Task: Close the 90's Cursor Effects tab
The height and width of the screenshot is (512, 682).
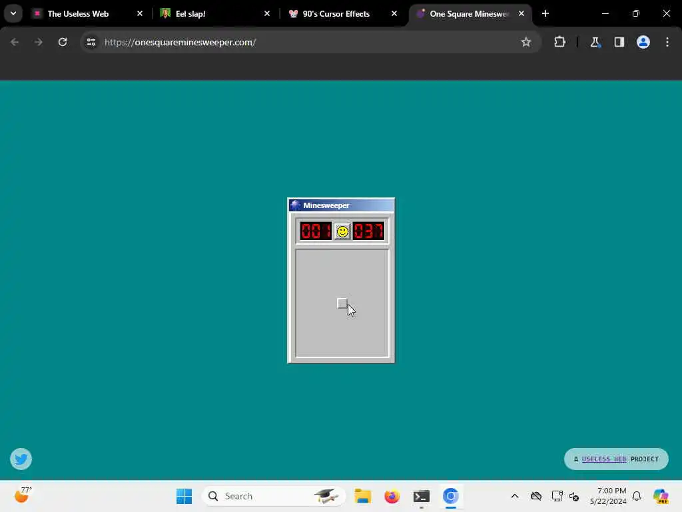Action: point(394,13)
